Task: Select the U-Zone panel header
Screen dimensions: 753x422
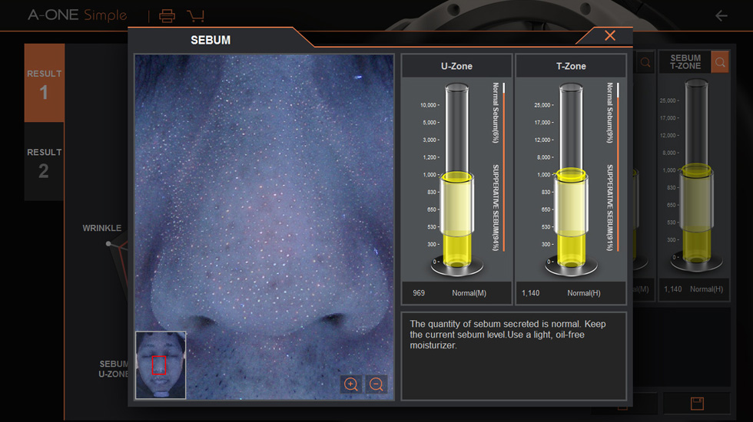Action: click(456, 66)
